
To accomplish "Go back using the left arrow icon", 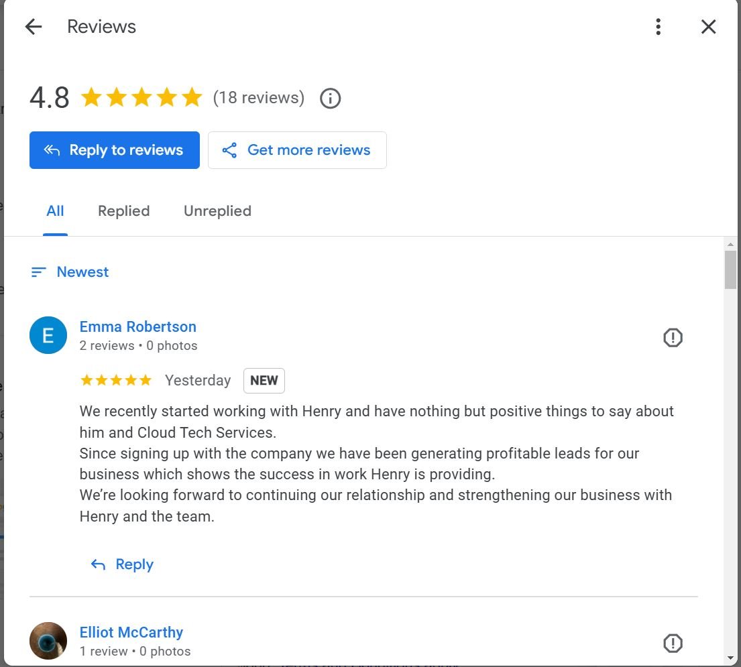I will click(33, 27).
